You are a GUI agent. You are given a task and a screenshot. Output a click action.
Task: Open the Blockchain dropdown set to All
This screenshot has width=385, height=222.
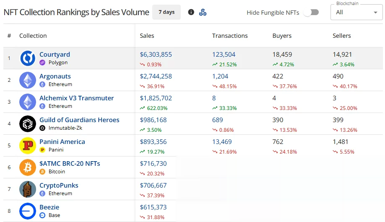click(356, 12)
